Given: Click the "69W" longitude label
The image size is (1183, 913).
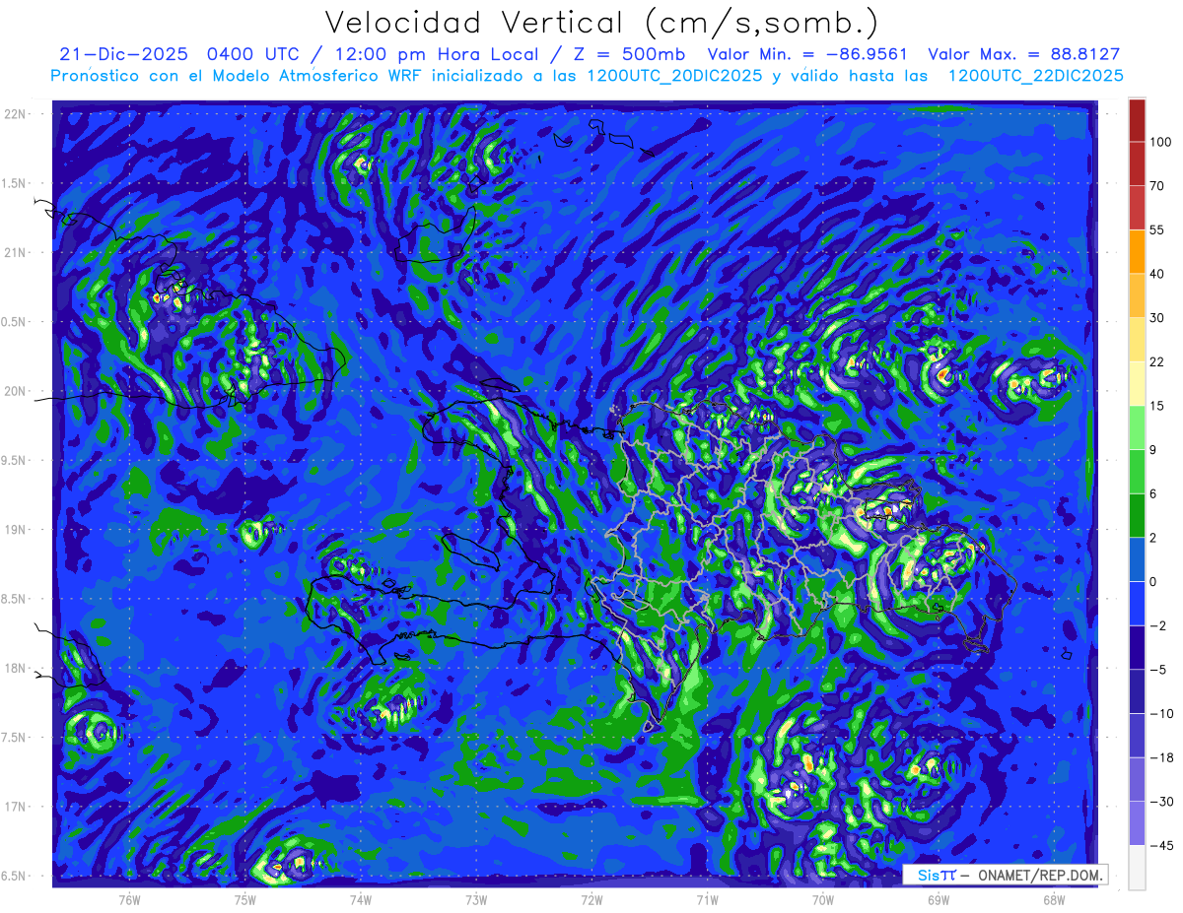Looking at the screenshot, I should pyautogui.click(x=939, y=899).
